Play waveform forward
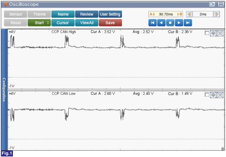Screen dimensions: 226x157 coord(179,23)
